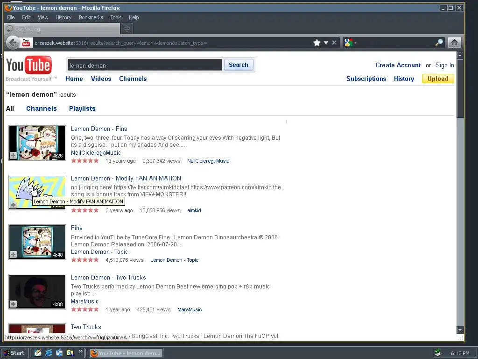Bookmark this page with the star icon
Image resolution: width=478 pixels, height=359 pixels.
pyautogui.click(x=317, y=43)
